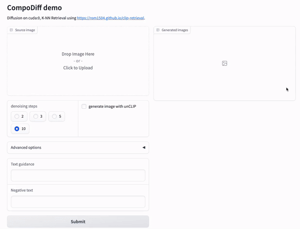Select 10 denoising steps
300x229 pixels.
pos(20,129)
